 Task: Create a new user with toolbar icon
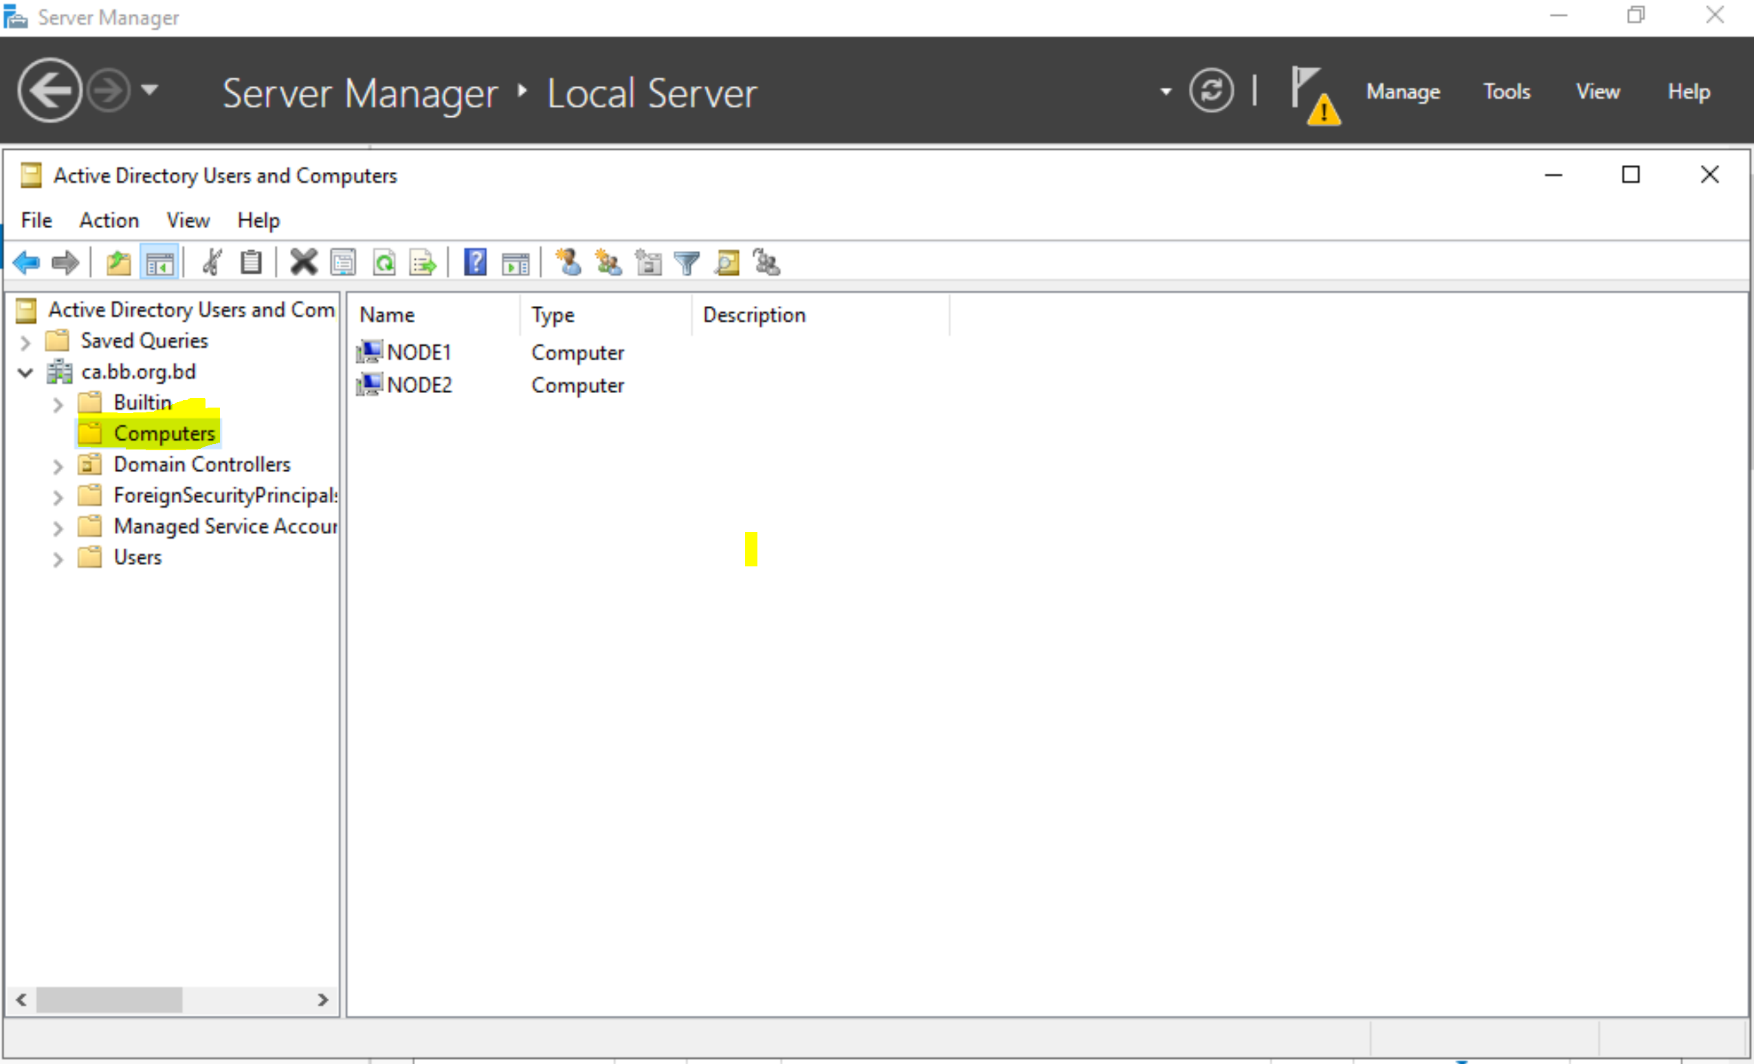click(569, 262)
